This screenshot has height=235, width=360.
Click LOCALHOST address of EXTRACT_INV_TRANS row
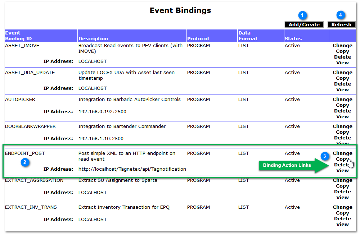93,220
